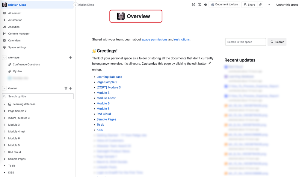Open Red Cloud link in page
The image size is (299, 177).
click(x=104, y=114)
